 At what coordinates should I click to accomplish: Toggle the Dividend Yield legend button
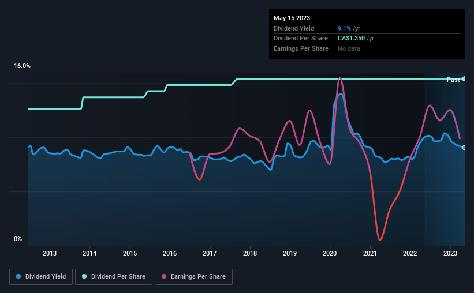[x=41, y=277]
